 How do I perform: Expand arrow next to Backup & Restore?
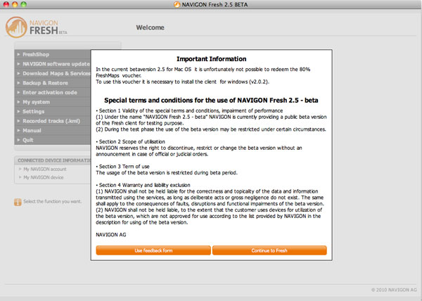[18, 83]
